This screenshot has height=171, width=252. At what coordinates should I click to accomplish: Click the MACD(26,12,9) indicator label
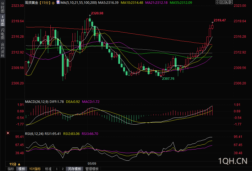37,102
